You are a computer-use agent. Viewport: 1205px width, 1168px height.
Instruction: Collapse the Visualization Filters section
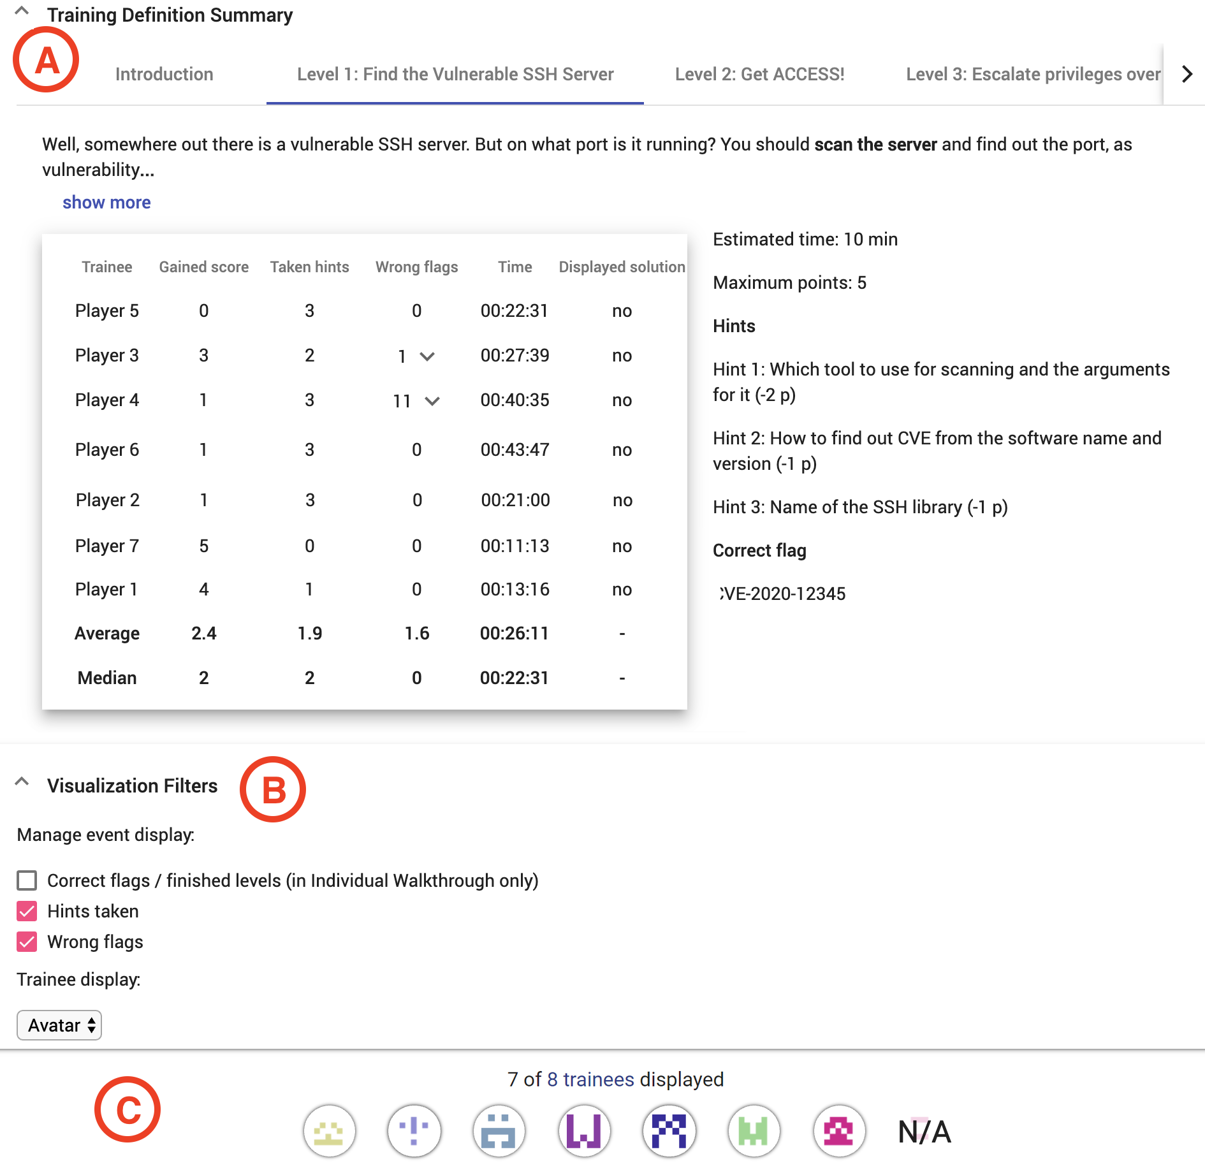tap(22, 782)
